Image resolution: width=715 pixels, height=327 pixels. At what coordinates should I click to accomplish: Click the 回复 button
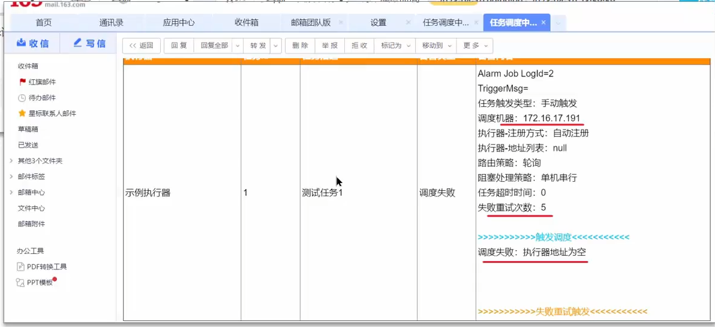coord(179,46)
